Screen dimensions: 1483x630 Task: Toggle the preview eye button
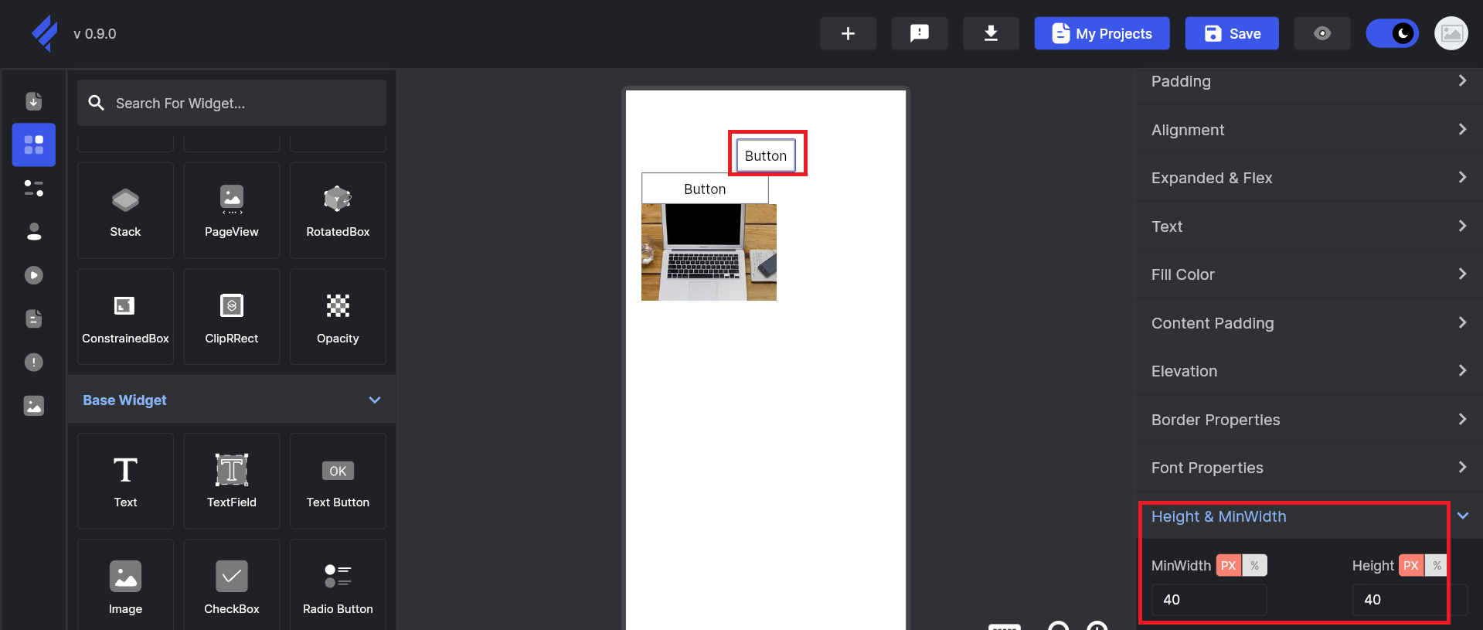tap(1321, 33)
